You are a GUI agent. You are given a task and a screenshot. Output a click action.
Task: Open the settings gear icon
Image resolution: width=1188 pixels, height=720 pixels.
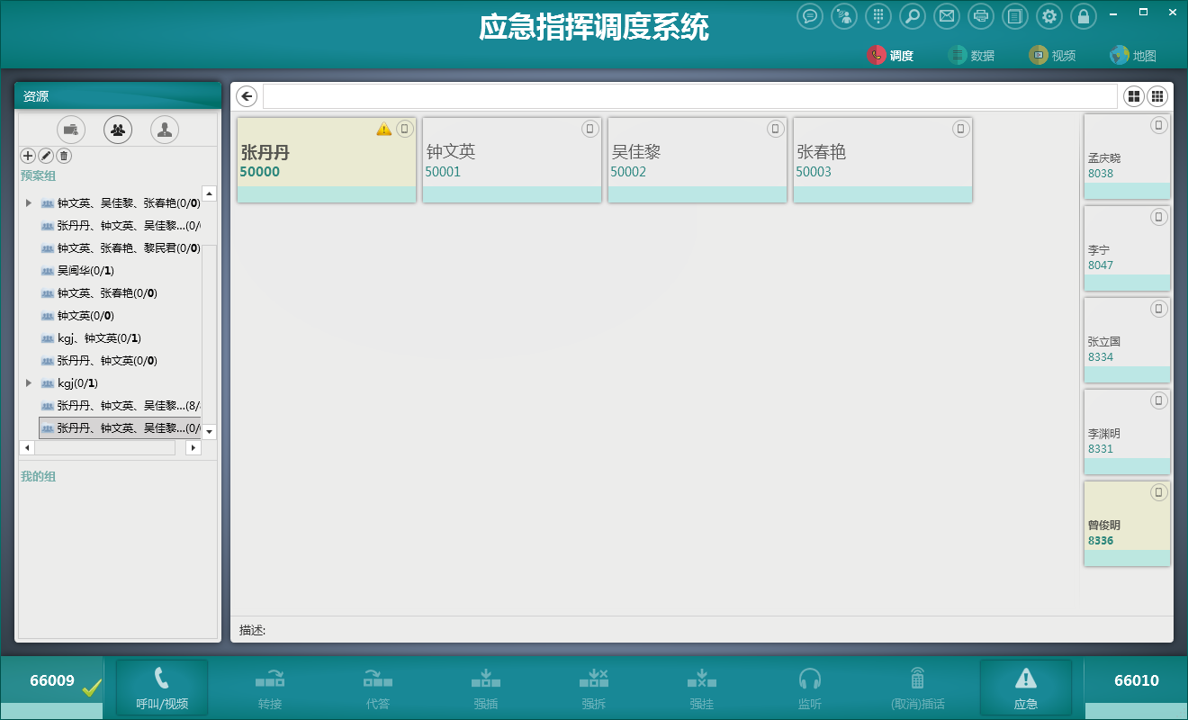click(1049, 16)
